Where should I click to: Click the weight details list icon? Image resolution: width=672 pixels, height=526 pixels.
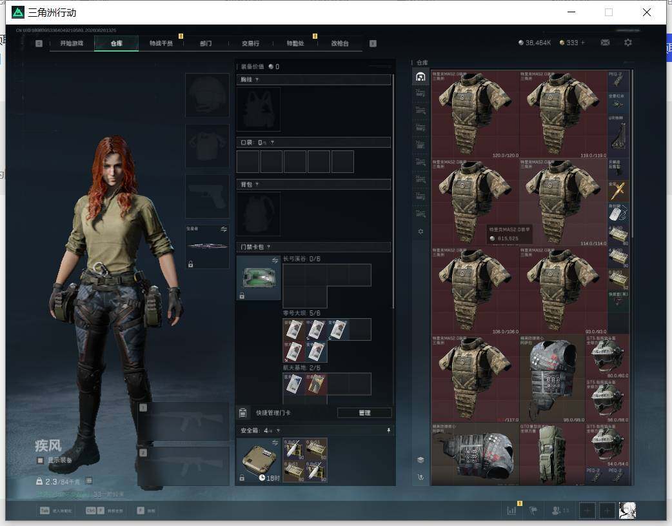[88, 481]
